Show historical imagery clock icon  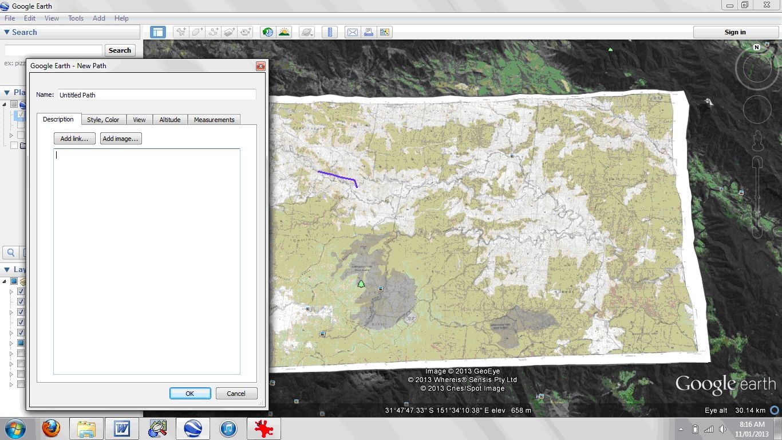[x=268, y=32]
